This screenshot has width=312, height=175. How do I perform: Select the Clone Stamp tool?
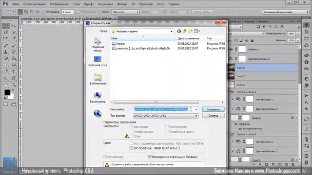click(6, 52)
